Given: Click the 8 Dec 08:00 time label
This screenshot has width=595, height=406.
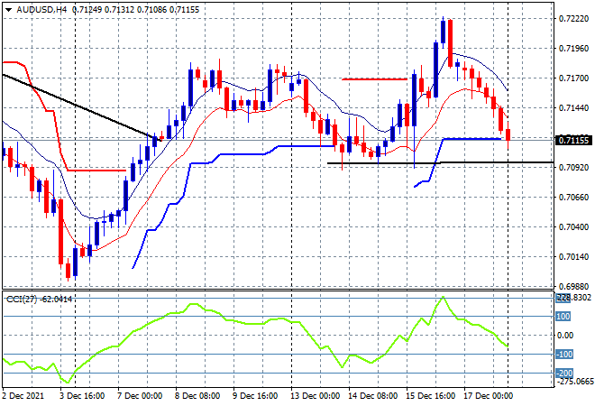Looking at the screenshot, I should pos(197,396).
